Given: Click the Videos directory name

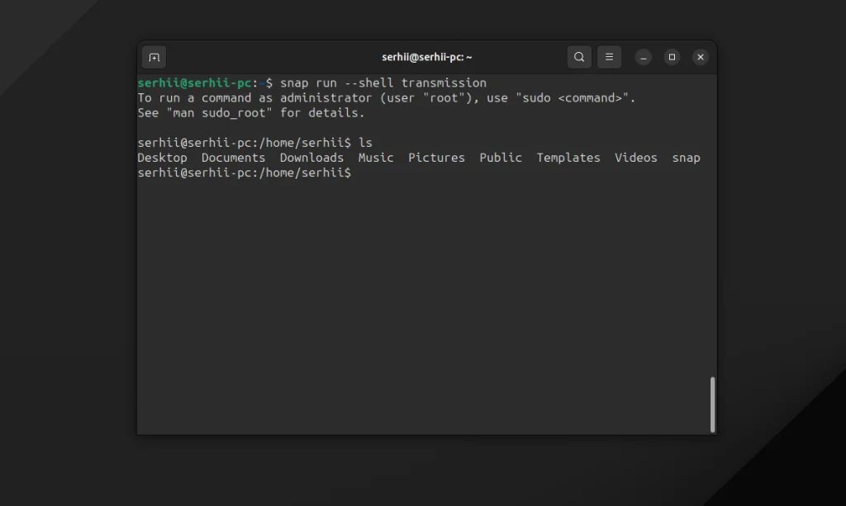Looking at the screenshot, I should [635, 158].
